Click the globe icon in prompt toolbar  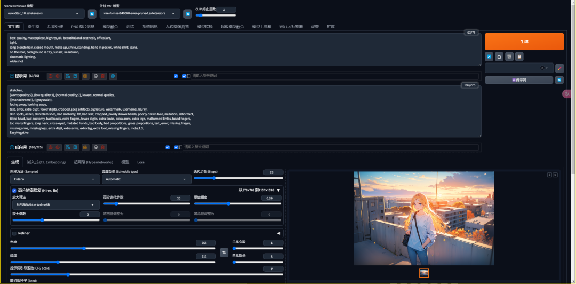(x=113, y=76)
